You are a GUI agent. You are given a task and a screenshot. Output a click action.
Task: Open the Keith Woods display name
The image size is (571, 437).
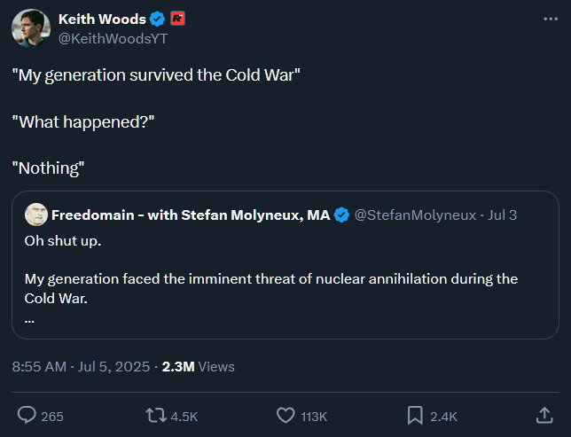102,19
